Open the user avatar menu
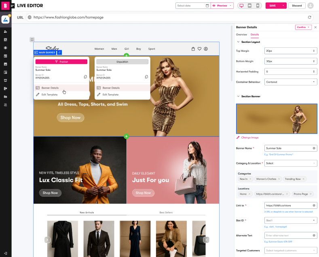Image resolution: width=319 pixels, height=257 pixels. pyautogui.click(x=311, y=6)
